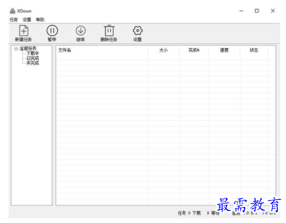Sort by 完成% column header
The image size is (286, 223).
pyautogui.click(x=194, y=50)
